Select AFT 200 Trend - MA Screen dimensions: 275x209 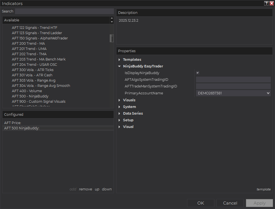tap(28, 43)
